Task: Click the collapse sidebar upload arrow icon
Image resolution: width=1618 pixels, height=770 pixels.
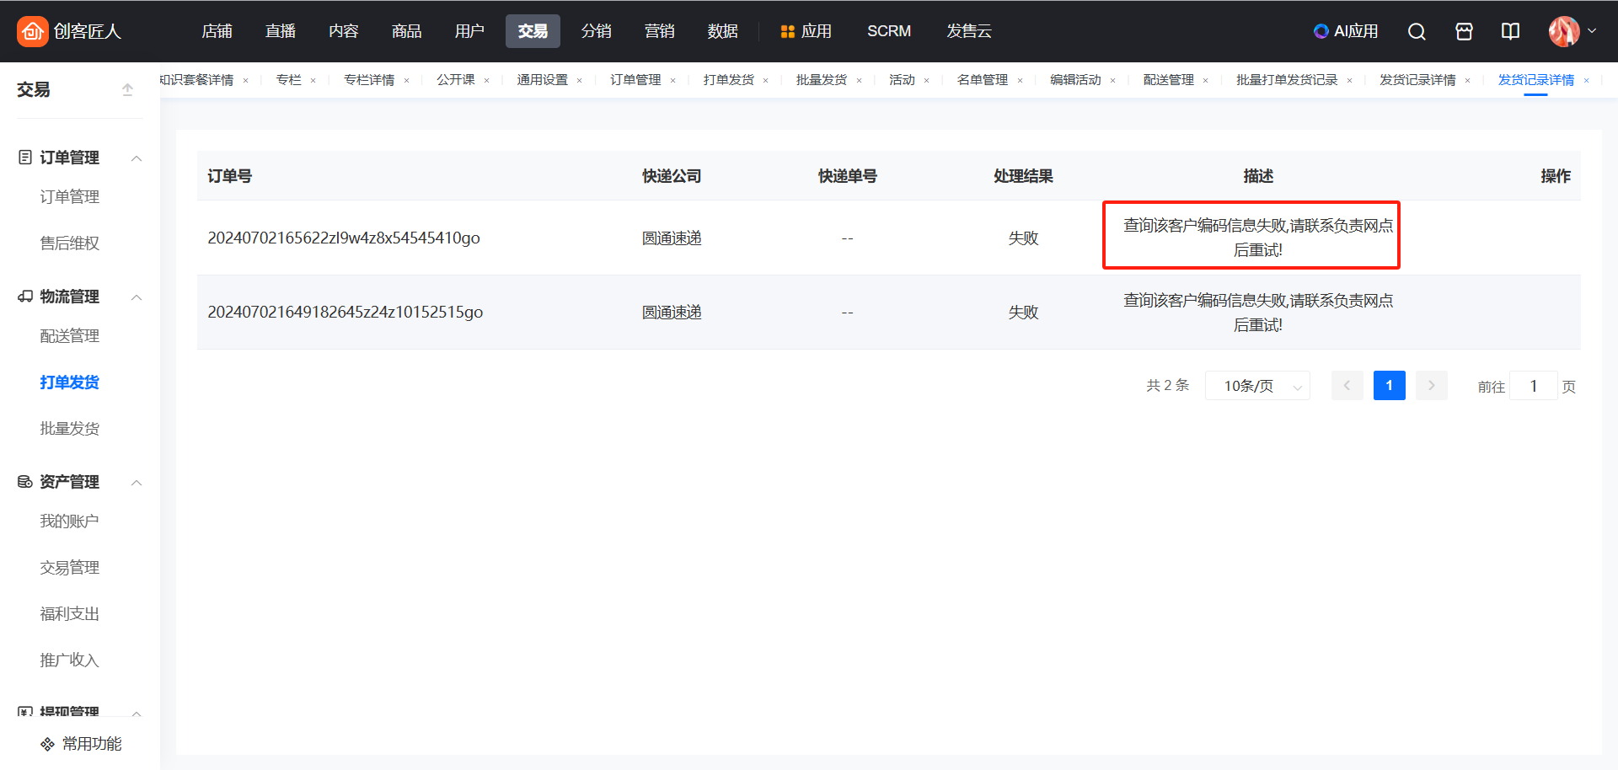Action: point(127,89)
